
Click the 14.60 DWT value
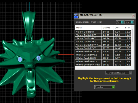click(x=118, y=48)
